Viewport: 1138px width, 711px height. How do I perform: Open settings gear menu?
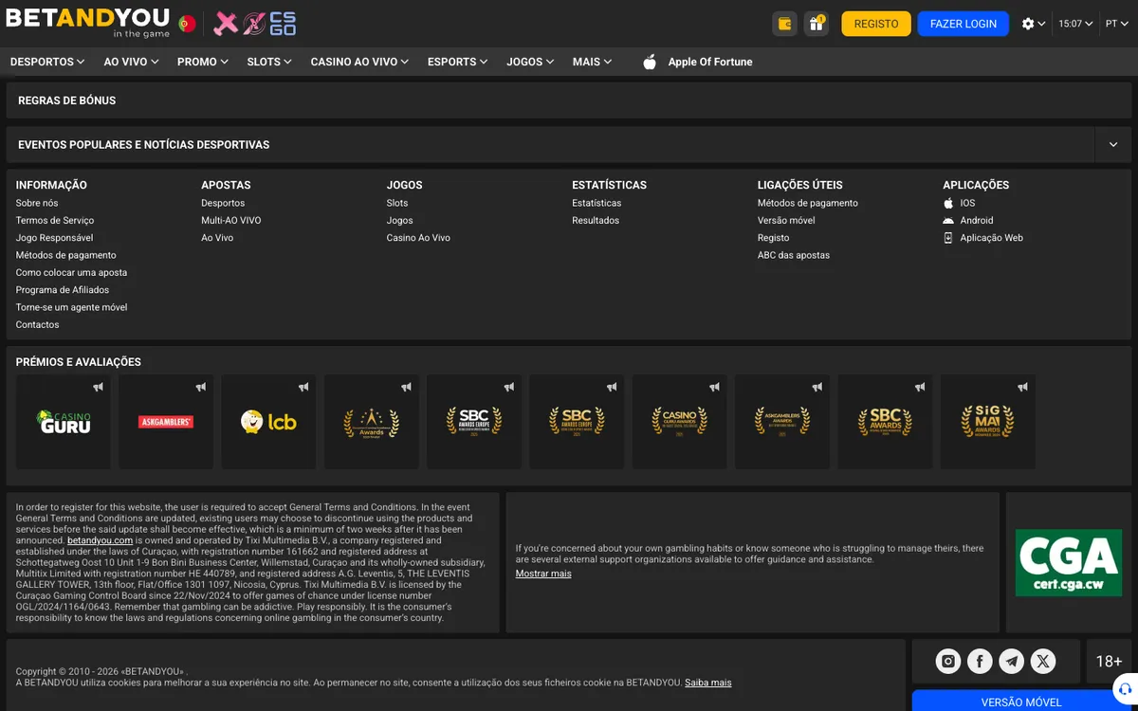tap(1034, 24)
